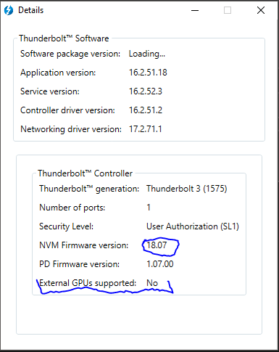
Task: Close the Details window
Action: (x=261, y=10)
